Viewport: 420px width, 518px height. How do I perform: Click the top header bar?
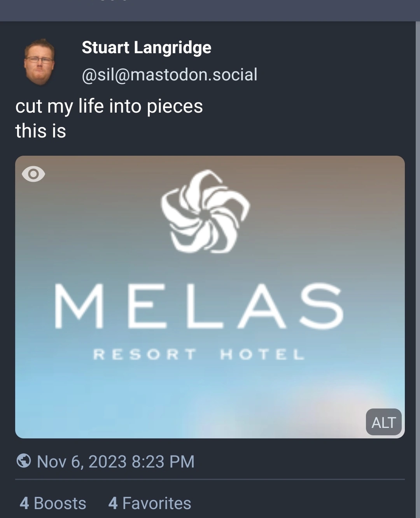click(210, 10)
